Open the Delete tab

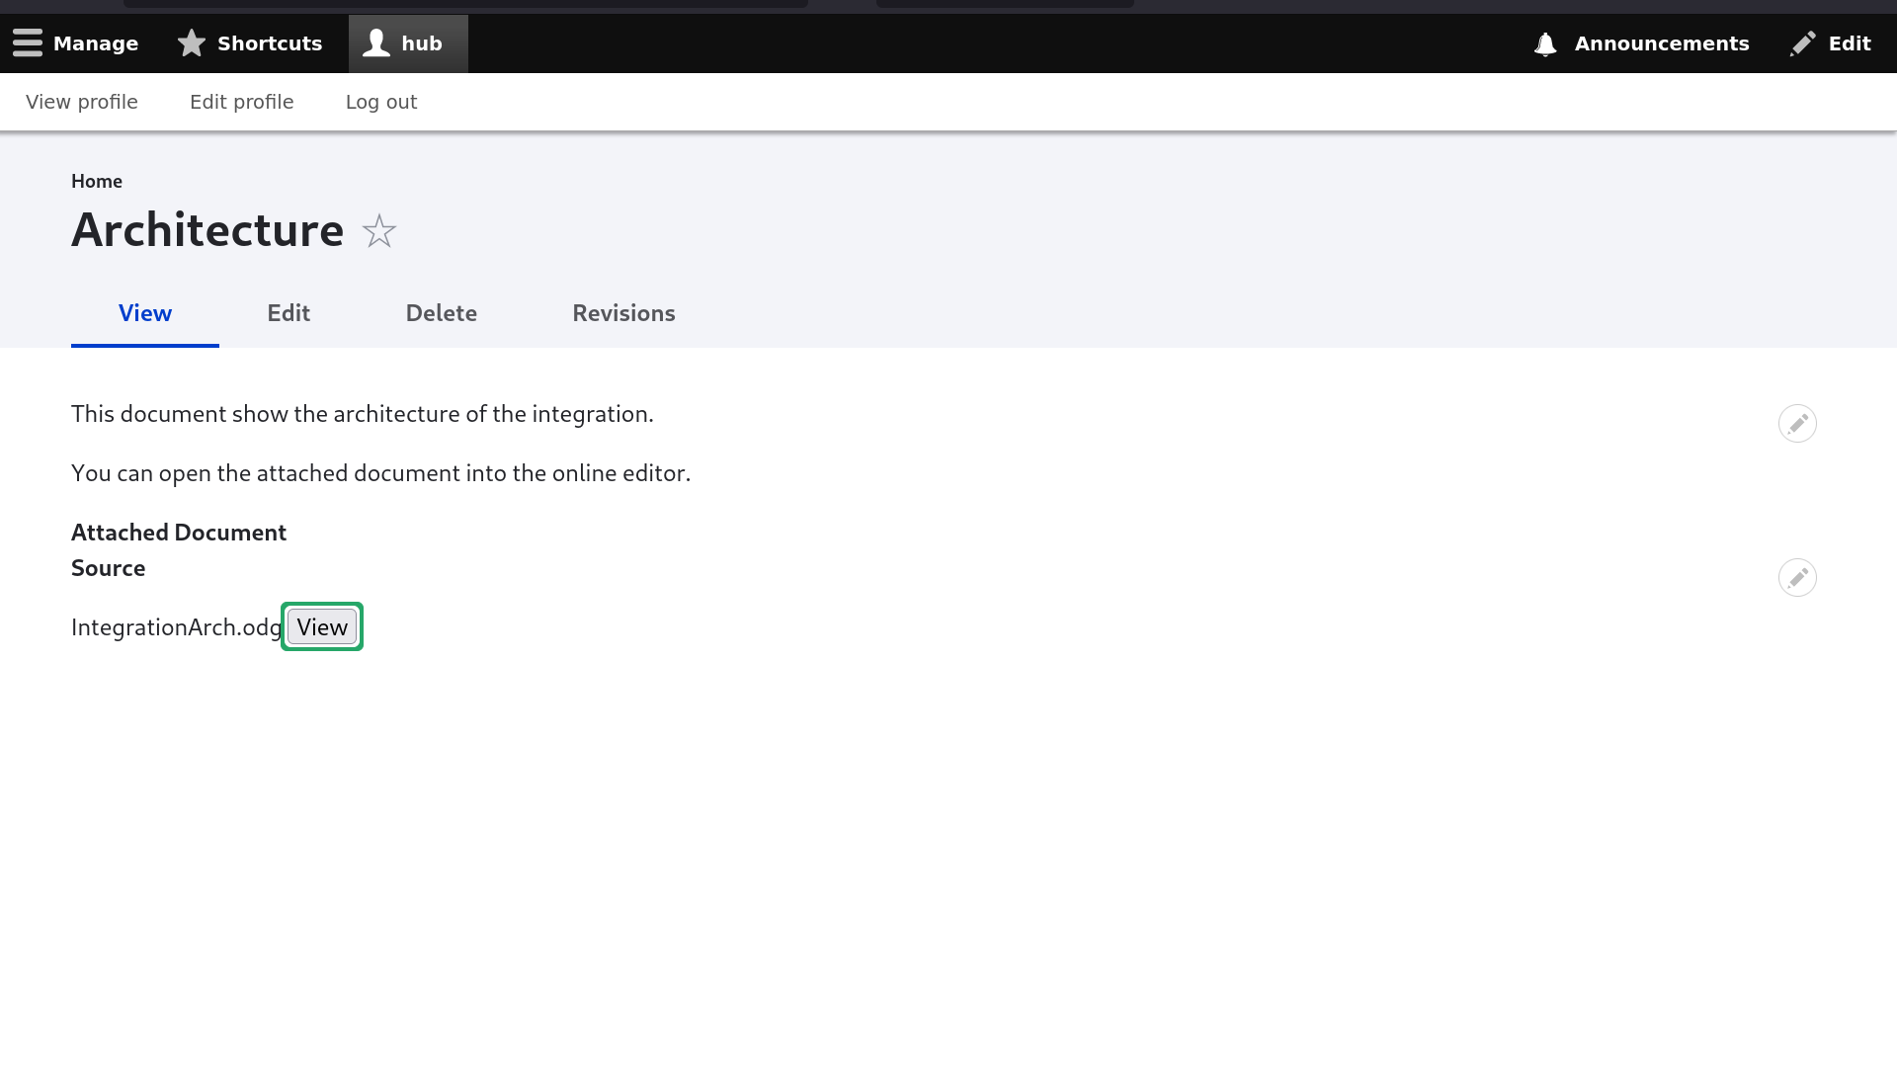tap(441, 313)
